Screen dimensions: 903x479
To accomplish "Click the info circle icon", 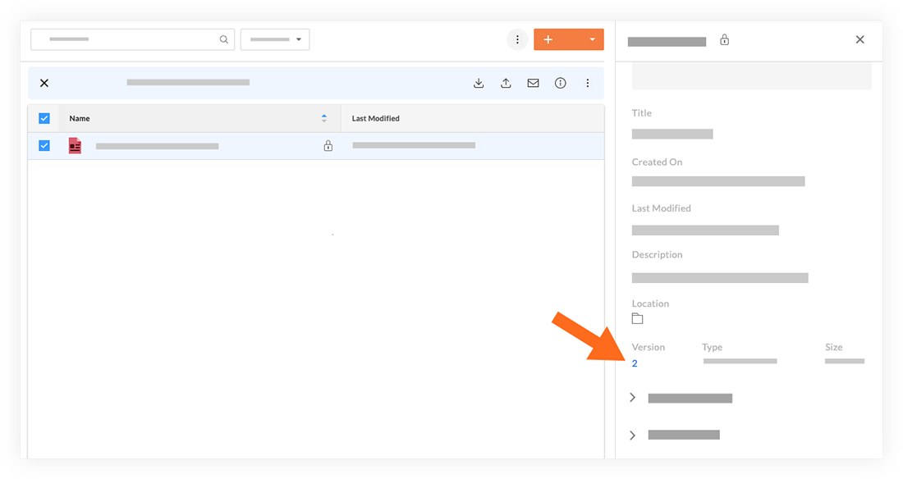I will point(560,83).
